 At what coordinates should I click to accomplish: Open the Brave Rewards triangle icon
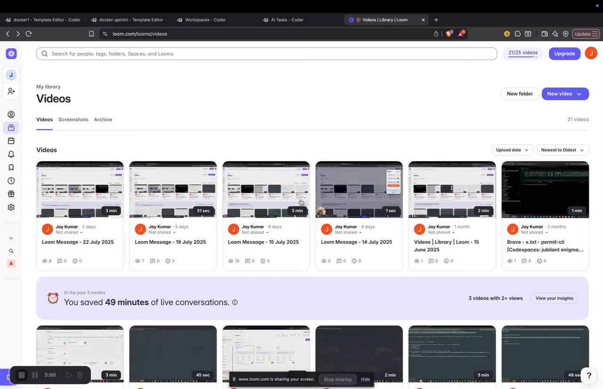point(461,33)
